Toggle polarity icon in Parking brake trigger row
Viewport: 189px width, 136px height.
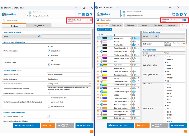134,98
